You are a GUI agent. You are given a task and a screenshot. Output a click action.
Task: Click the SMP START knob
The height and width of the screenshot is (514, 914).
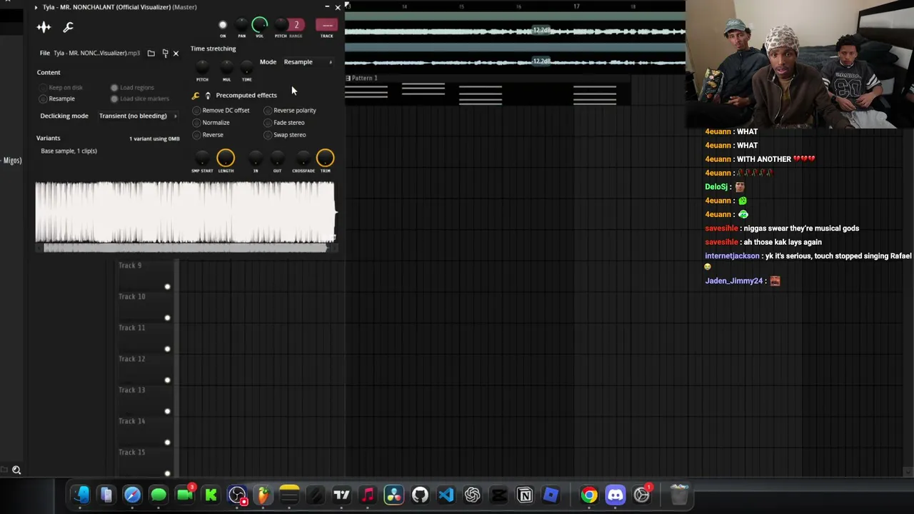click(x=202, y=158)
